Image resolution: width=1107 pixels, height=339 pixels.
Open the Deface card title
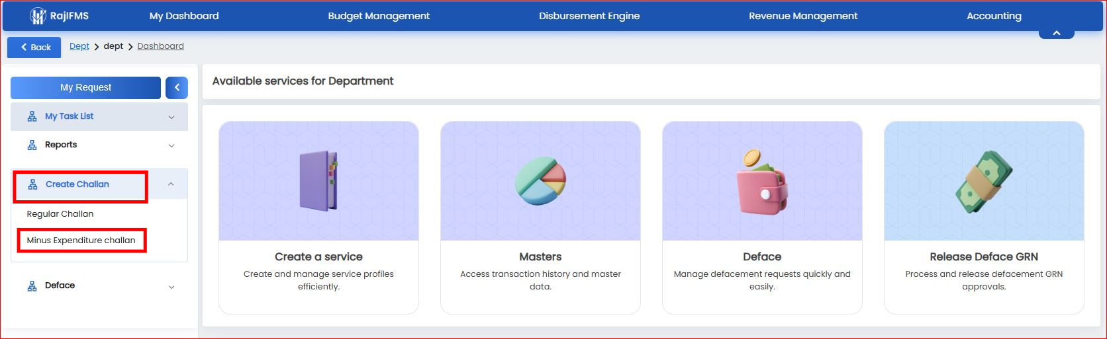tap(762, 257)
